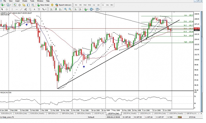Click the connection status bars icon
This screenshot has width=206, height=123.
180,117
